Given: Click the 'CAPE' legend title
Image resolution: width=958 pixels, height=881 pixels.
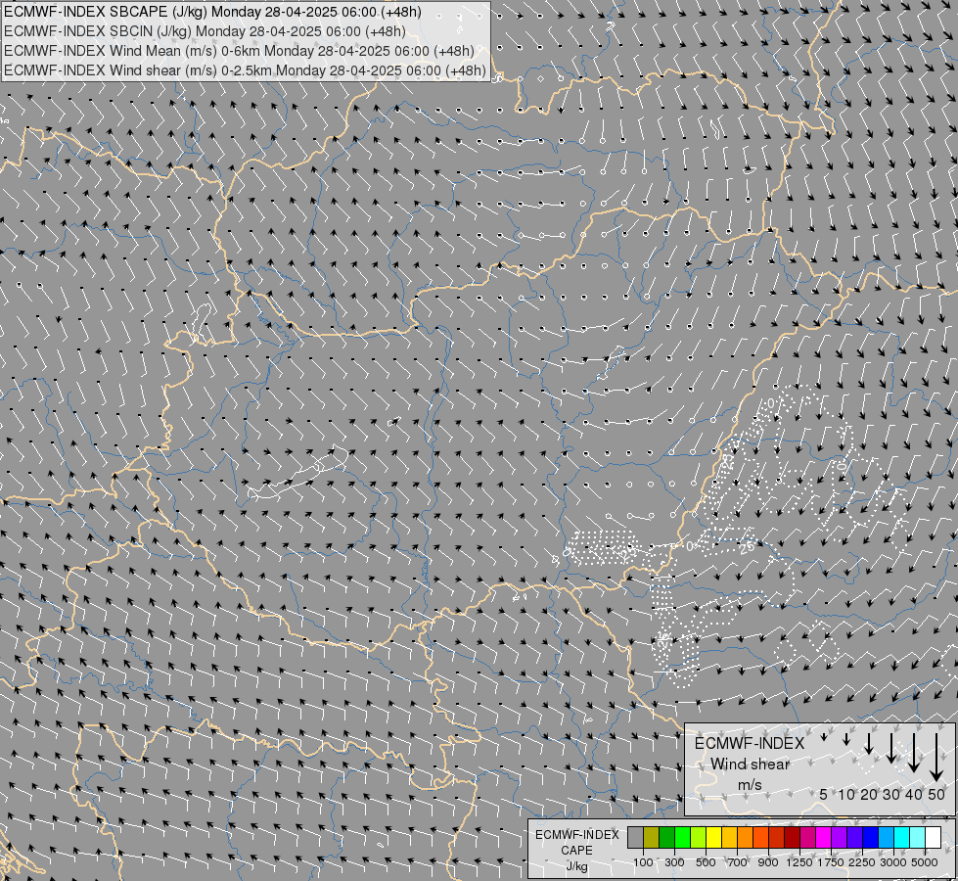Looking at the screenshot, I should (576, 850).
